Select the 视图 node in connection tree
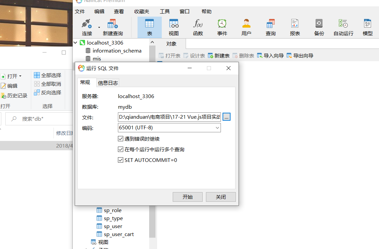 coord(103,242)
